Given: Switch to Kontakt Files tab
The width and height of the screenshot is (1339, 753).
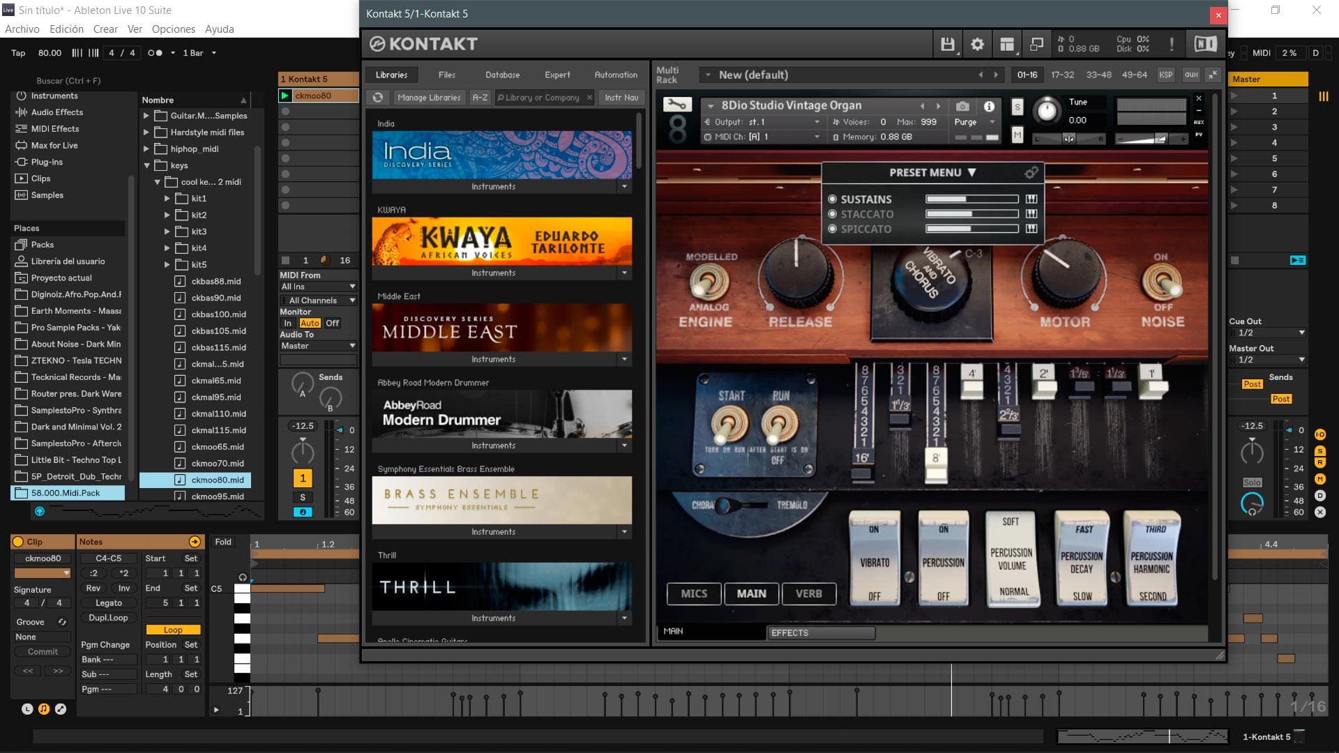Looking at the screenshot, I should (x=446, y=75).
